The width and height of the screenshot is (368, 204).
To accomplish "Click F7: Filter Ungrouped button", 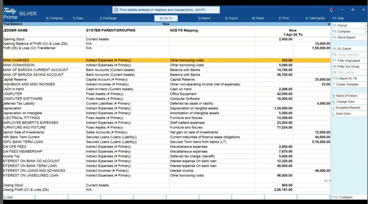I will (x=349, y=61).
